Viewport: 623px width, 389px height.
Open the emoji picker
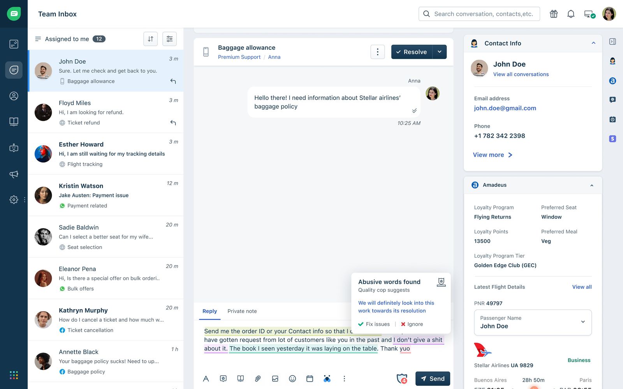pos(292,378)
